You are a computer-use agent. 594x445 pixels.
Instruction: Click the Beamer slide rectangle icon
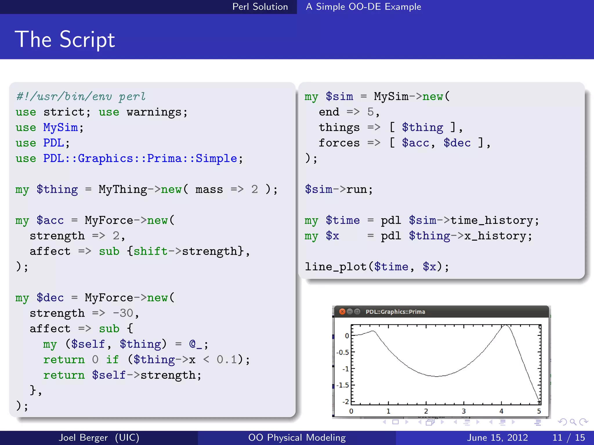[x=395, y=422]
